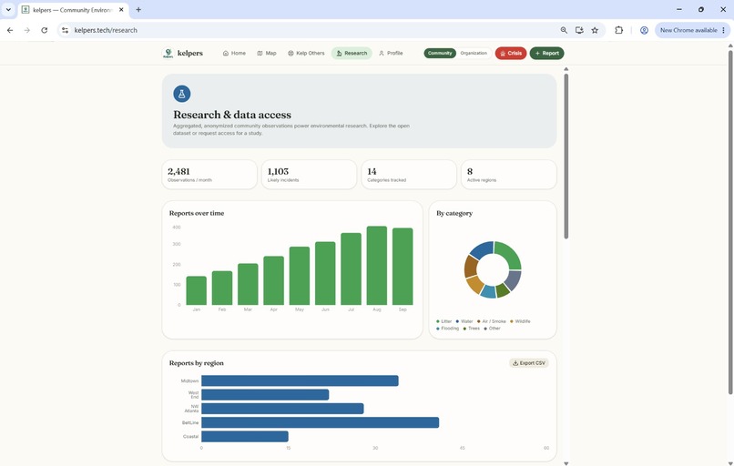Click the Midtown region bar
The height and width of the screenshot is (466, 734).
300,380
